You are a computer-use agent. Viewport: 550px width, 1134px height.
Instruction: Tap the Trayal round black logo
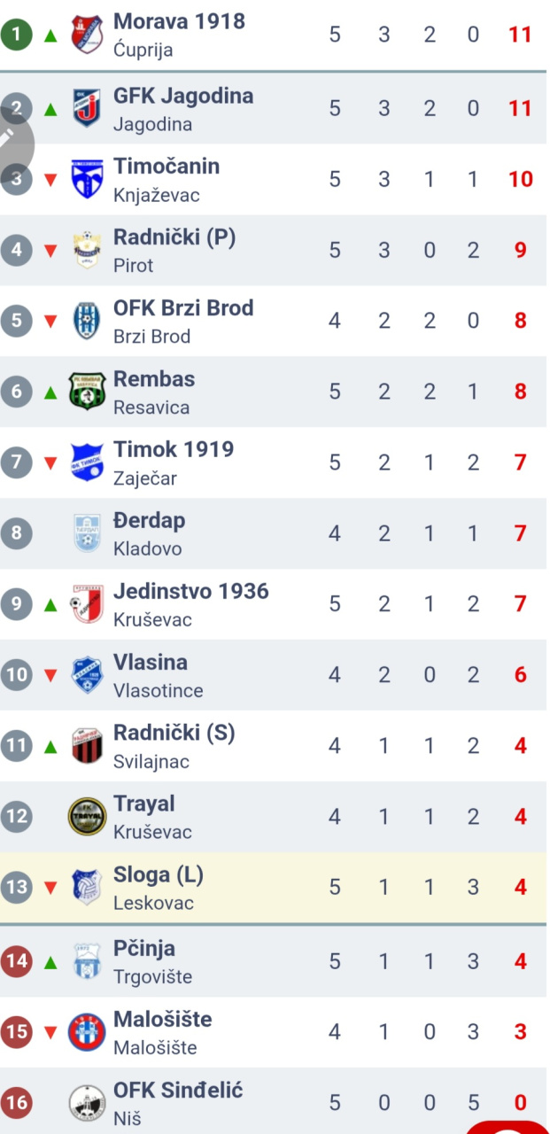click(87, 816)
